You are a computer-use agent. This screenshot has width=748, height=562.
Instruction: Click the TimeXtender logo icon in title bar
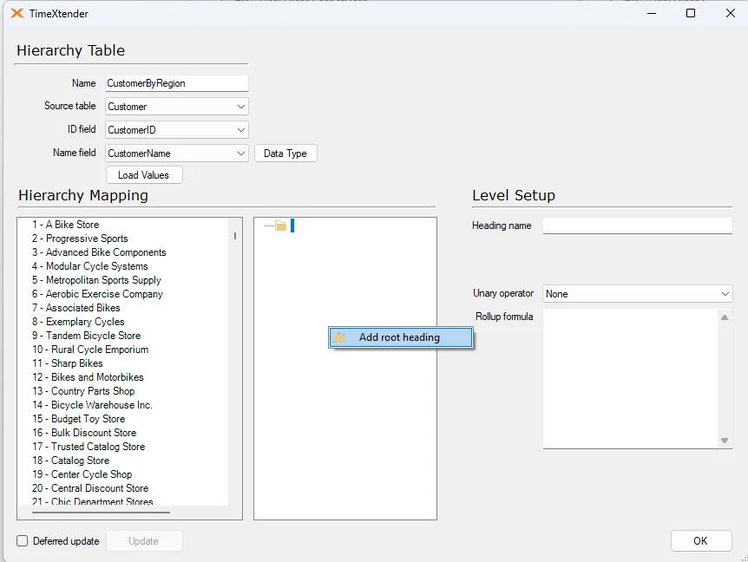point(16,14)
